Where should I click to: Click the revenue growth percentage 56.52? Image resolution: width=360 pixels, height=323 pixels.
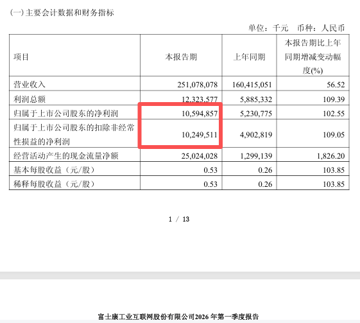coord(336,85)
